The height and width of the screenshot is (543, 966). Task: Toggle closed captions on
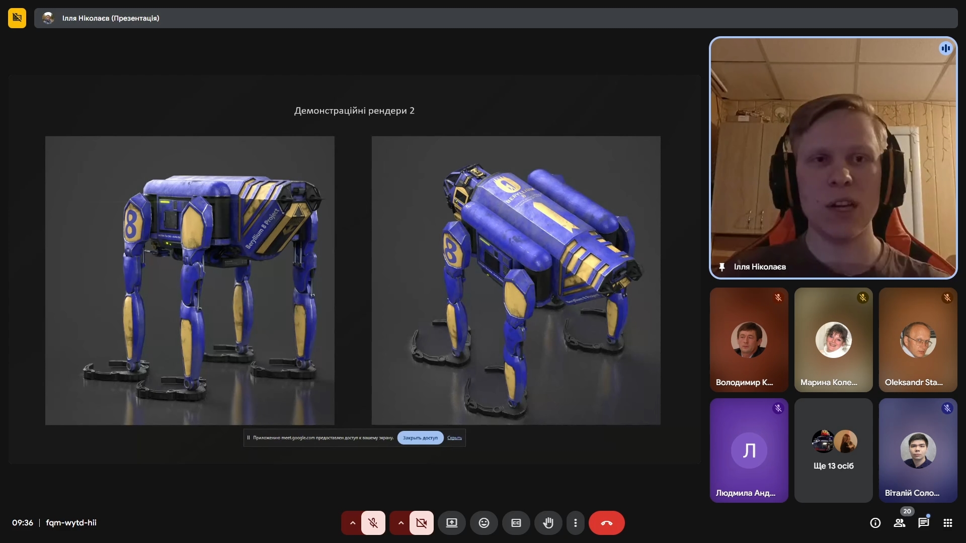(x=516, y=523)
